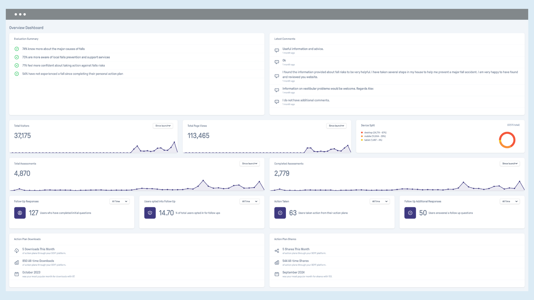Click the vestibular problems comment text

(x=328, y=89)
